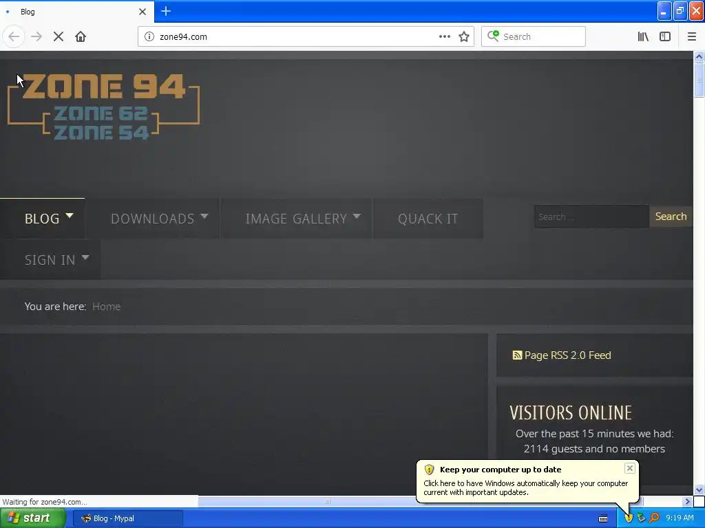The height and width of the screenshot is (528, 705).
Task: Click the Windows start button
Action: click(33, 518)
